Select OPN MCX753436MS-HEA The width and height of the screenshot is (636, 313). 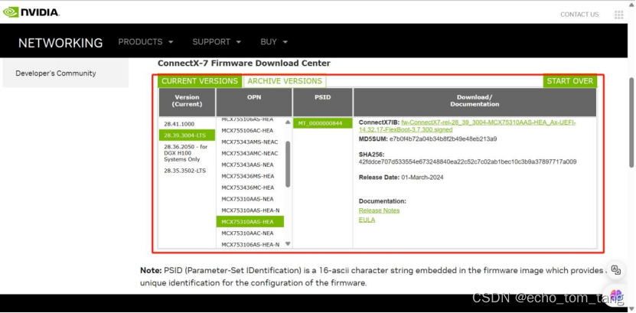coord(250,176)
